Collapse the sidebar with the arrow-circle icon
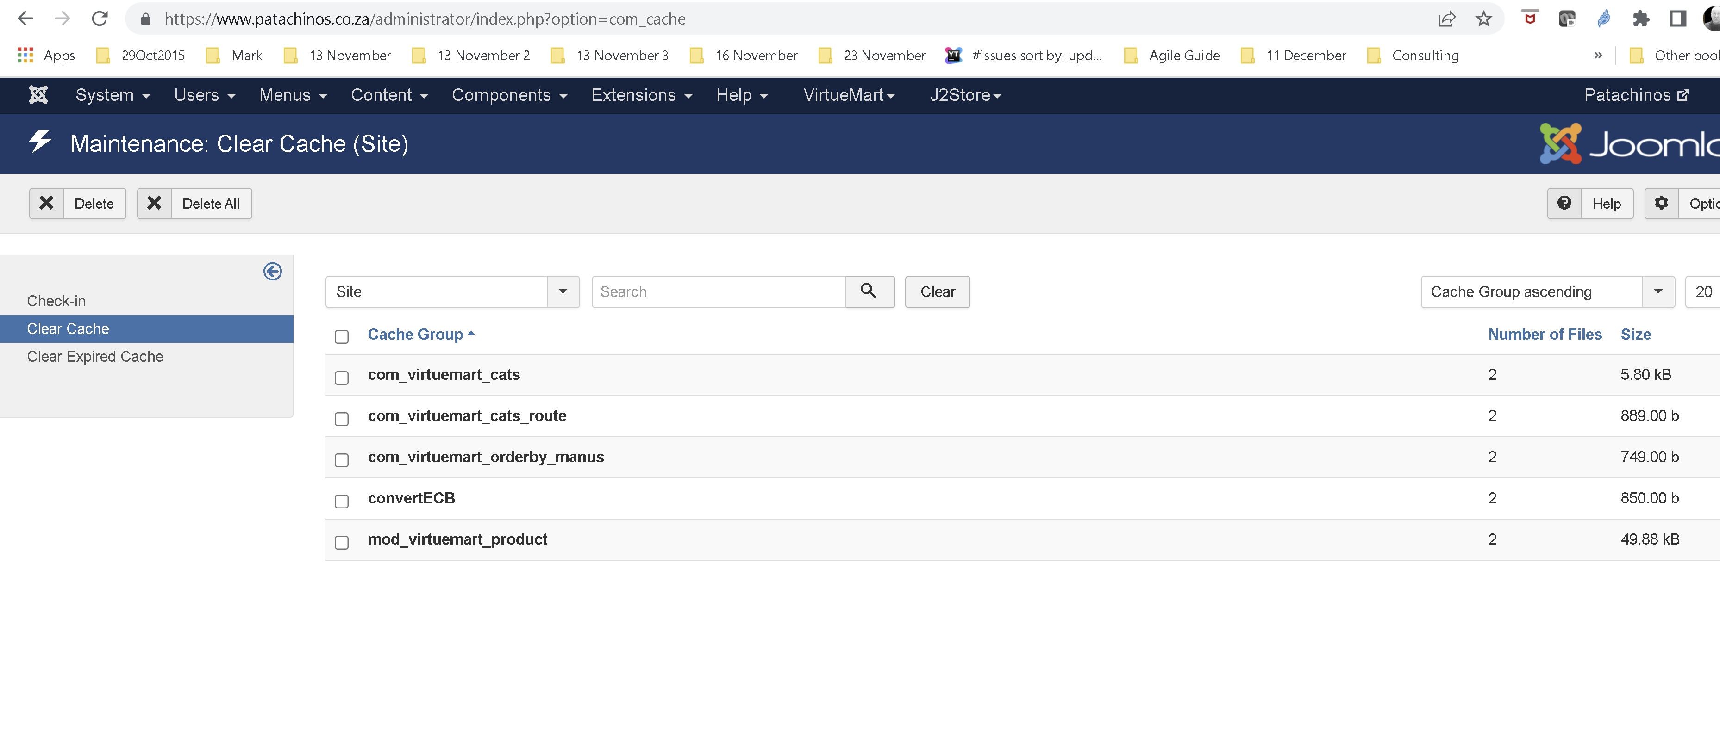Screen dimensions: 1720x731 pyautogui.click(x=272, y=272)
